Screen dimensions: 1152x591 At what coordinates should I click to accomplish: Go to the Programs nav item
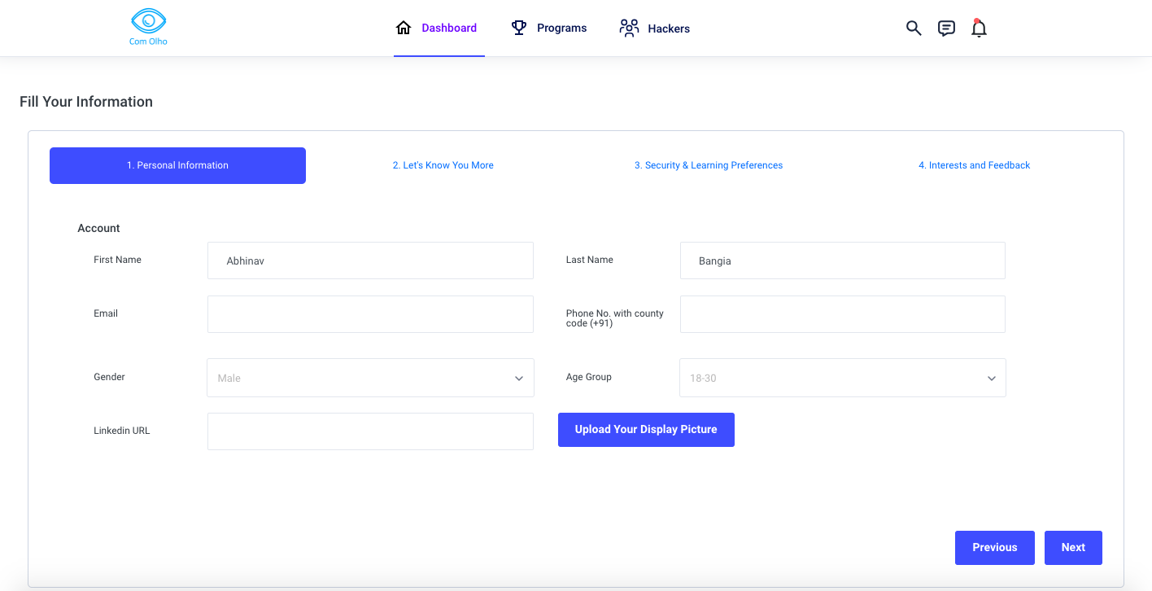point(549,28)
